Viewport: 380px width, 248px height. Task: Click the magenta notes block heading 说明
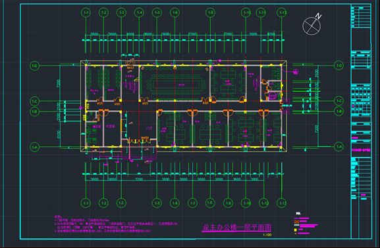[58, 217]
